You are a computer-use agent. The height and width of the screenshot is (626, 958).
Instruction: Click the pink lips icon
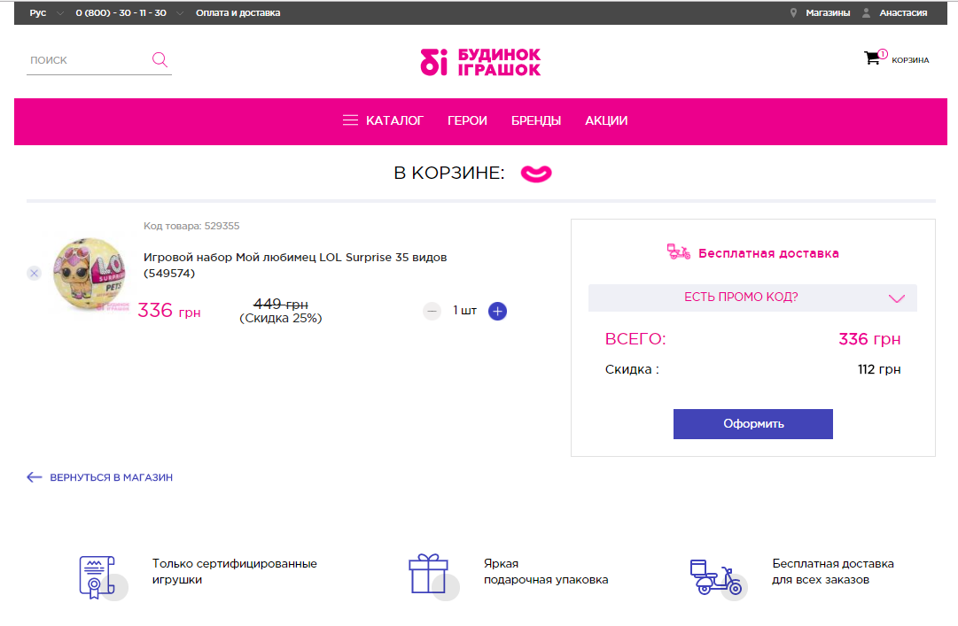coord(536,174)
